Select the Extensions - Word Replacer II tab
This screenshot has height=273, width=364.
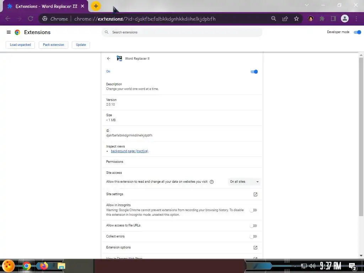(45, 6)
